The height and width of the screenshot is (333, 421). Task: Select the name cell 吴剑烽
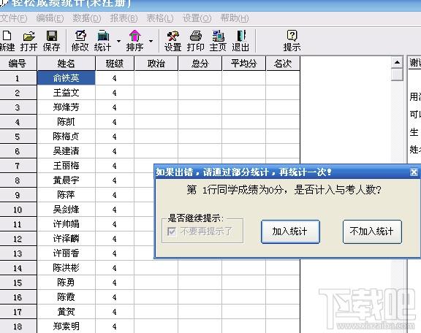66,210
